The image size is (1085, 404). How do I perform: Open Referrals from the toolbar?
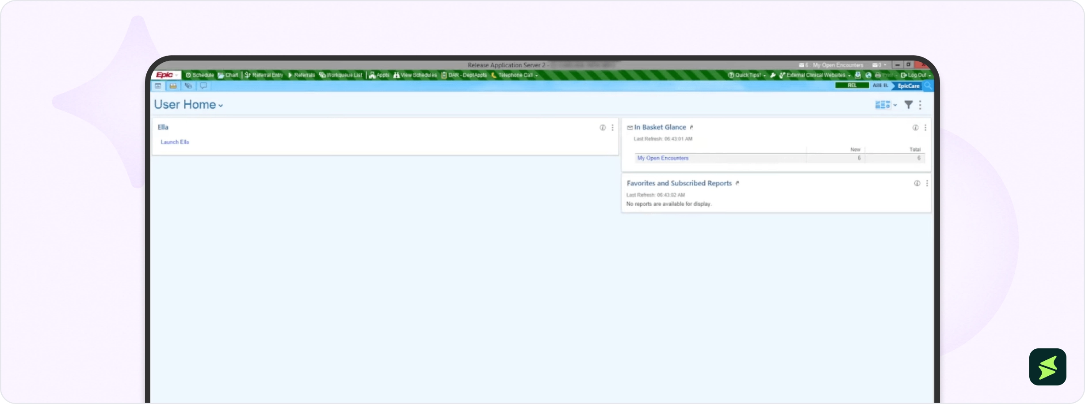(302, 75)
